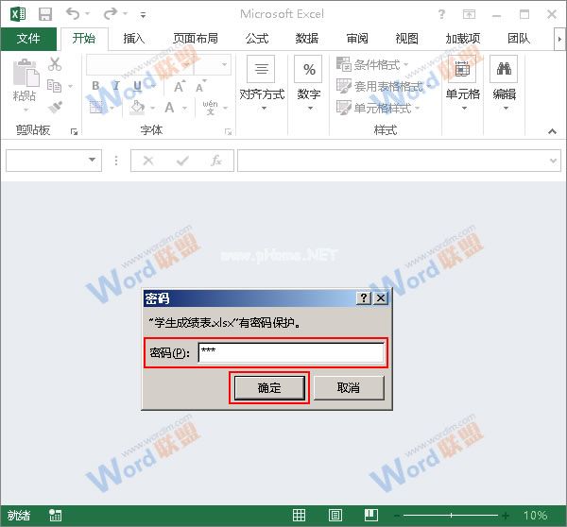Click the password input field
567x527 pixels.
tap(290, 353)
